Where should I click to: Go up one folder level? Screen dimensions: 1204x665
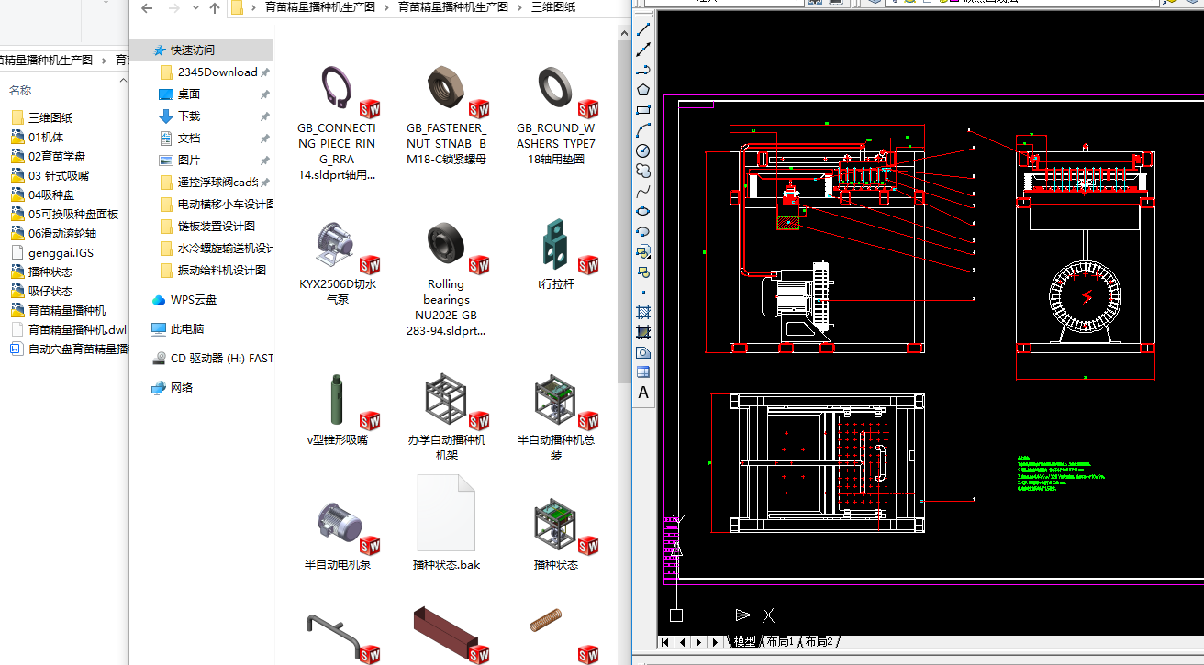point(215,8)
